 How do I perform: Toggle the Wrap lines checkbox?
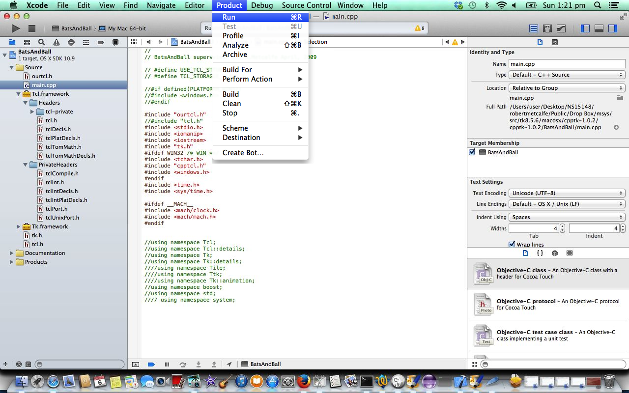(512, 244)
